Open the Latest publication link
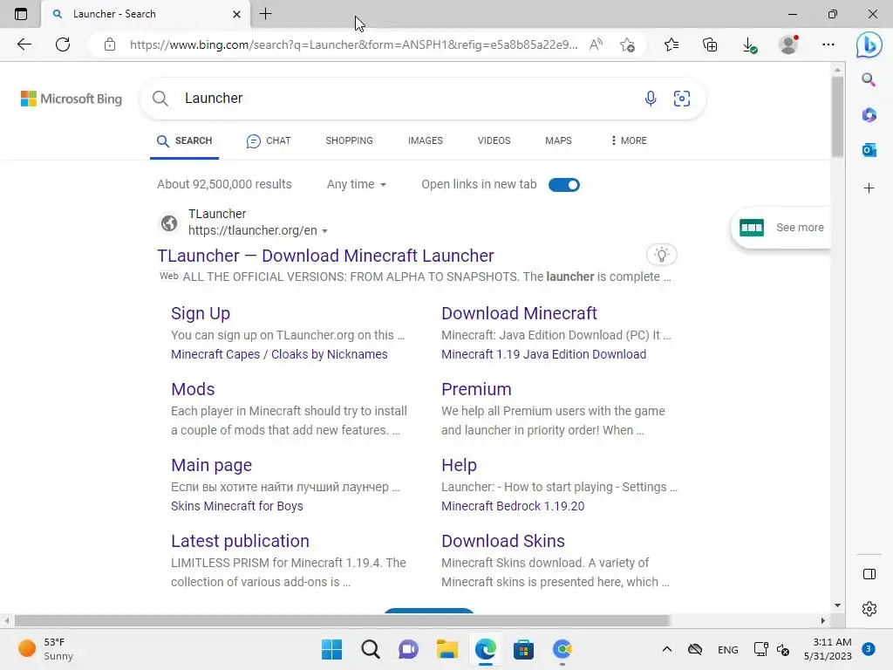The width and height of the screenshot is (893, 670). 240,541
